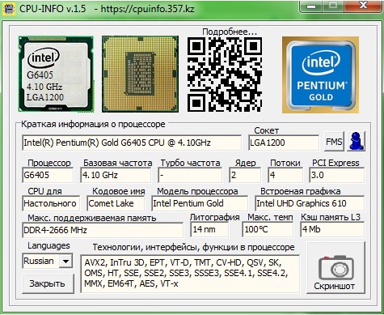The width and height of the screenshot is (384, 315).
Task: Click the Базовая частота field 4.10 GHz
Action: click(116, 175)
